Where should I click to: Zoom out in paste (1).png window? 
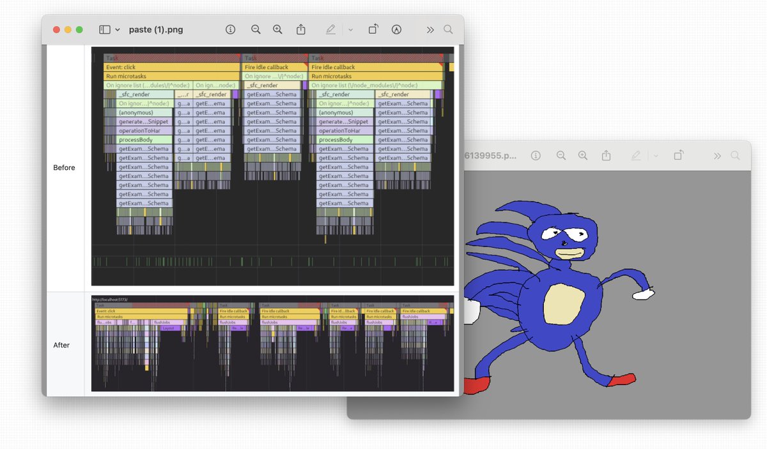(x=256, y=29)
